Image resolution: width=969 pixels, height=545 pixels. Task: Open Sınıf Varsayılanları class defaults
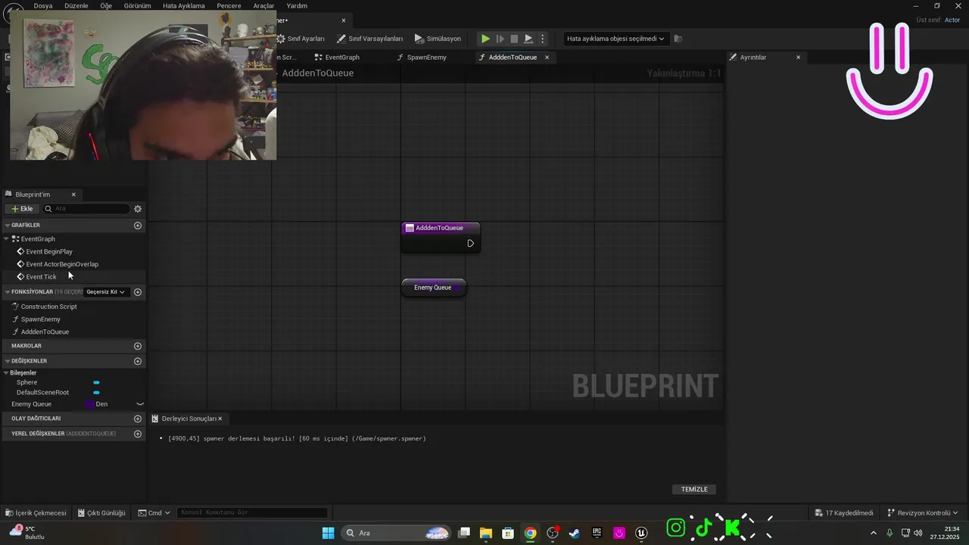tap(369, 39)
